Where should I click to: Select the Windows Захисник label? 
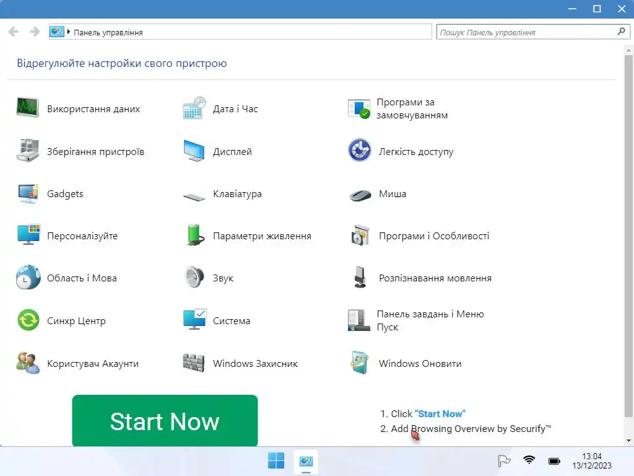pyautogui.click(x=255, y=363)
